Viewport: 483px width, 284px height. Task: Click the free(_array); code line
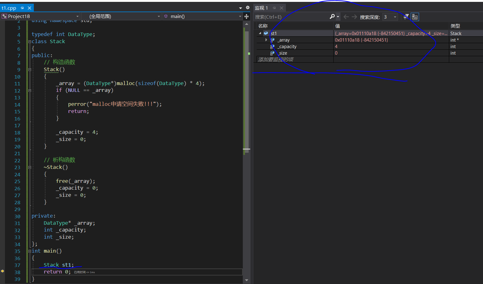pyautogui.click(x=75, y=181)
